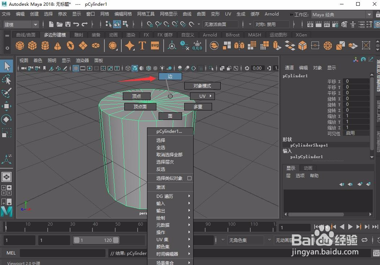The height and width of the screenshot is (265, 380).
Task: Click the Undo arrow icon
Action: (x=76, y=24)
